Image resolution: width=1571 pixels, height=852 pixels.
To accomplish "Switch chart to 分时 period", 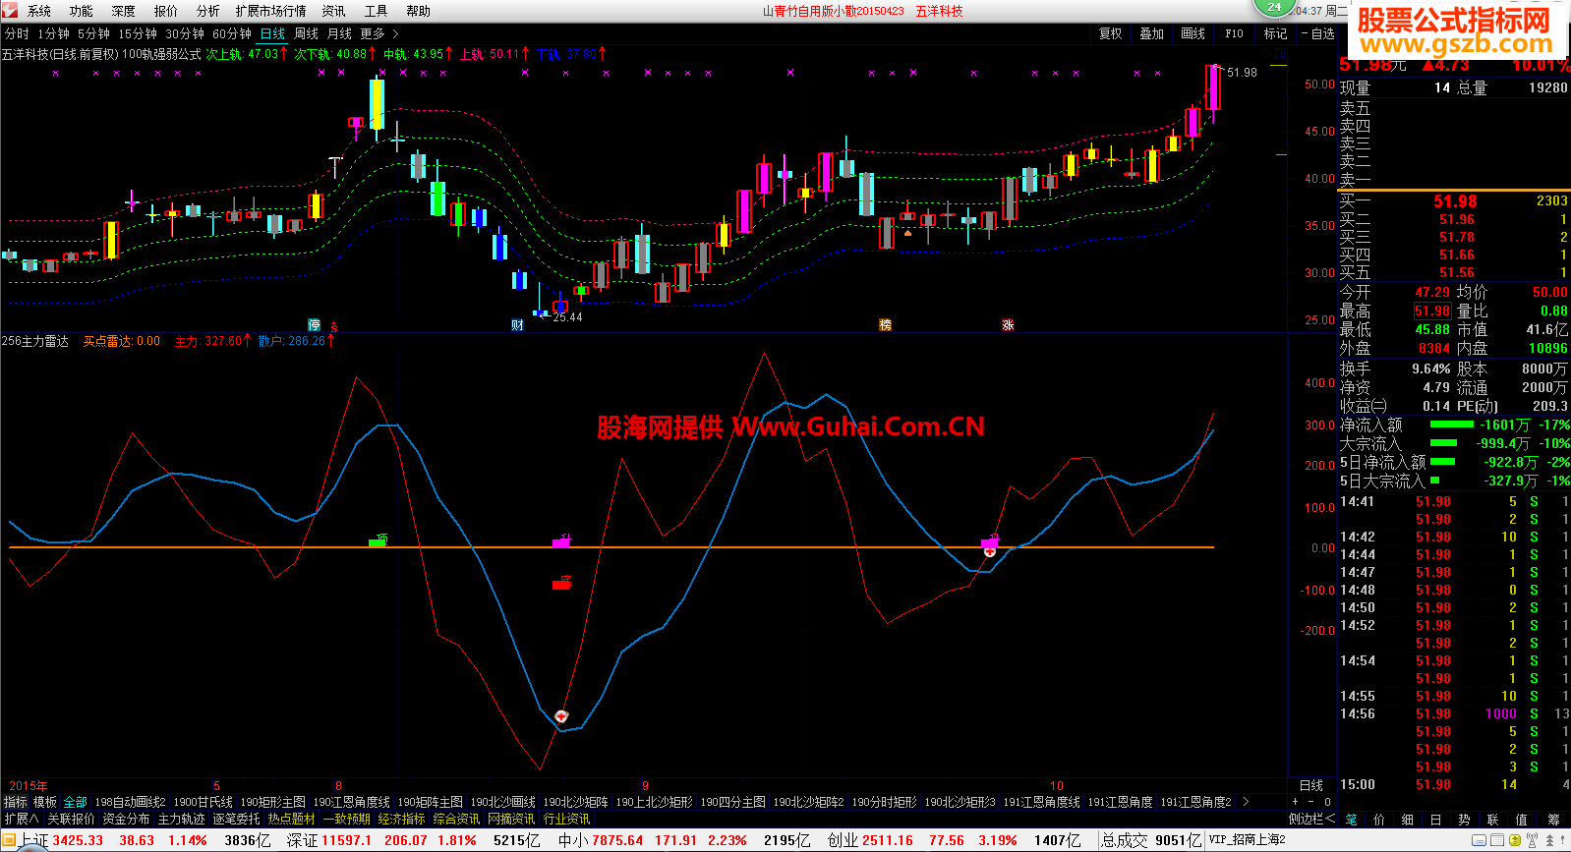I will [x=17, y=33].
